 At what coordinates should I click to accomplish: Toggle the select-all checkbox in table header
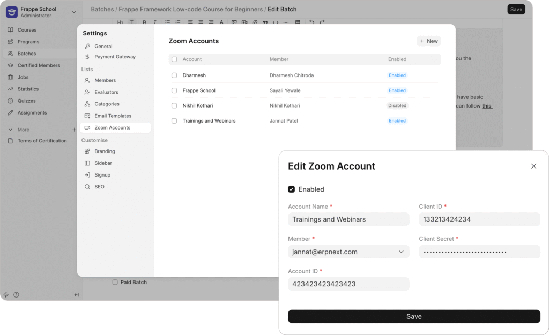tap(174, 59)
